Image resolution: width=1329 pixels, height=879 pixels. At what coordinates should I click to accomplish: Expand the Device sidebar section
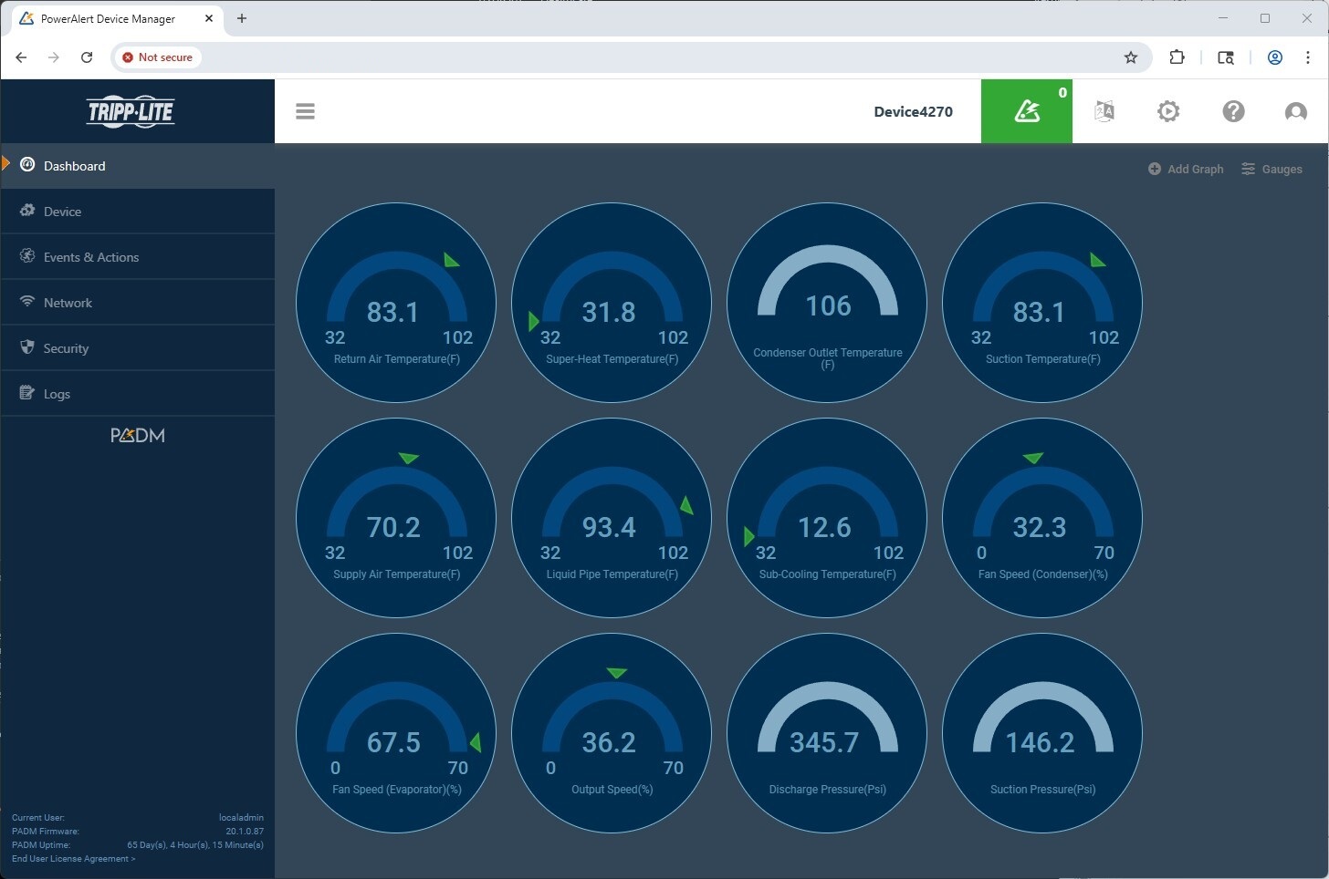[x=62, y=212]
